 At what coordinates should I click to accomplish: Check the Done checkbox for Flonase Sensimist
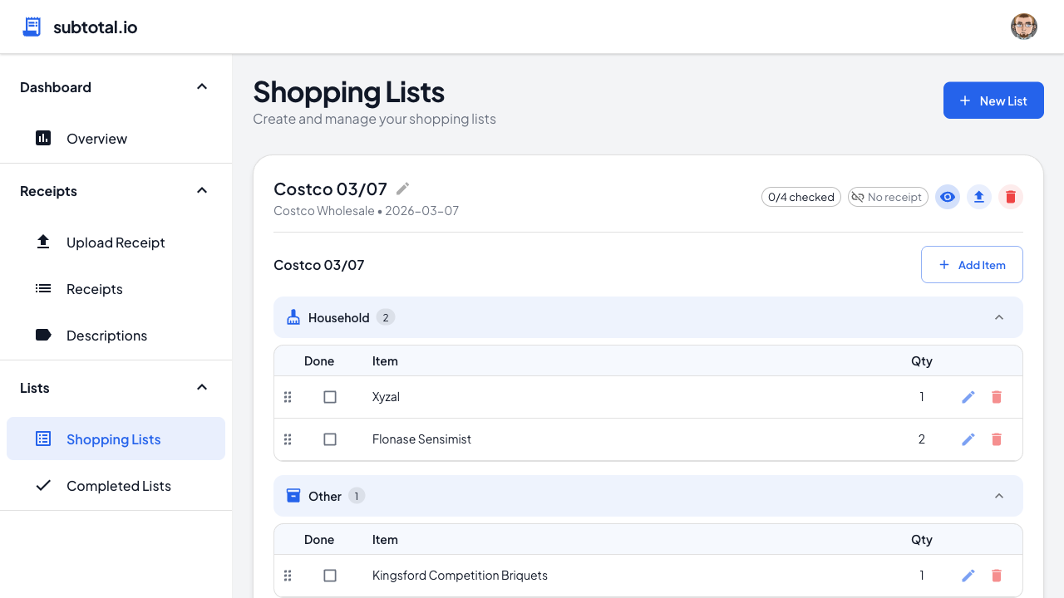point(330,439)
